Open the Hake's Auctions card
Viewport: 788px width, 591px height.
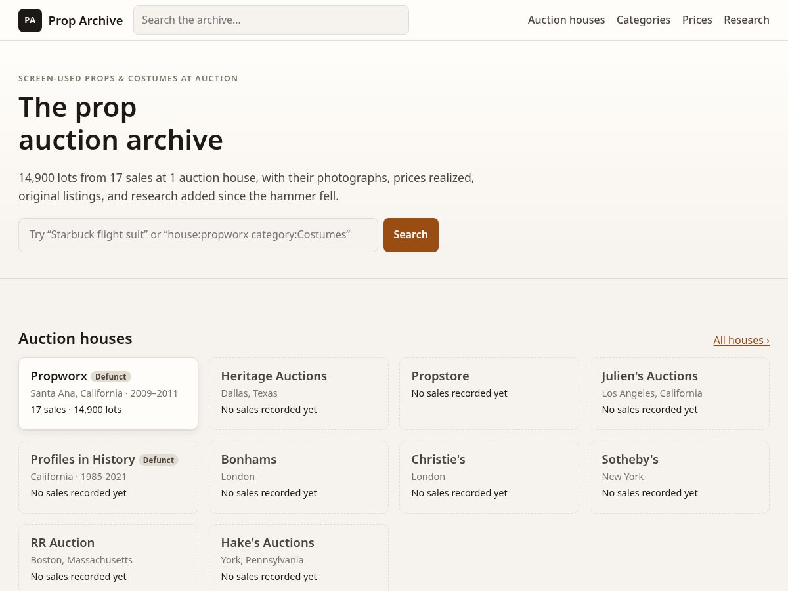tap(299, 558)
